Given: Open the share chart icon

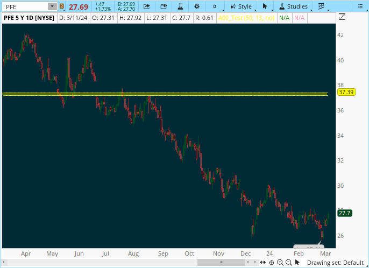Looking at the screenshot, I should tap(146, 6).
